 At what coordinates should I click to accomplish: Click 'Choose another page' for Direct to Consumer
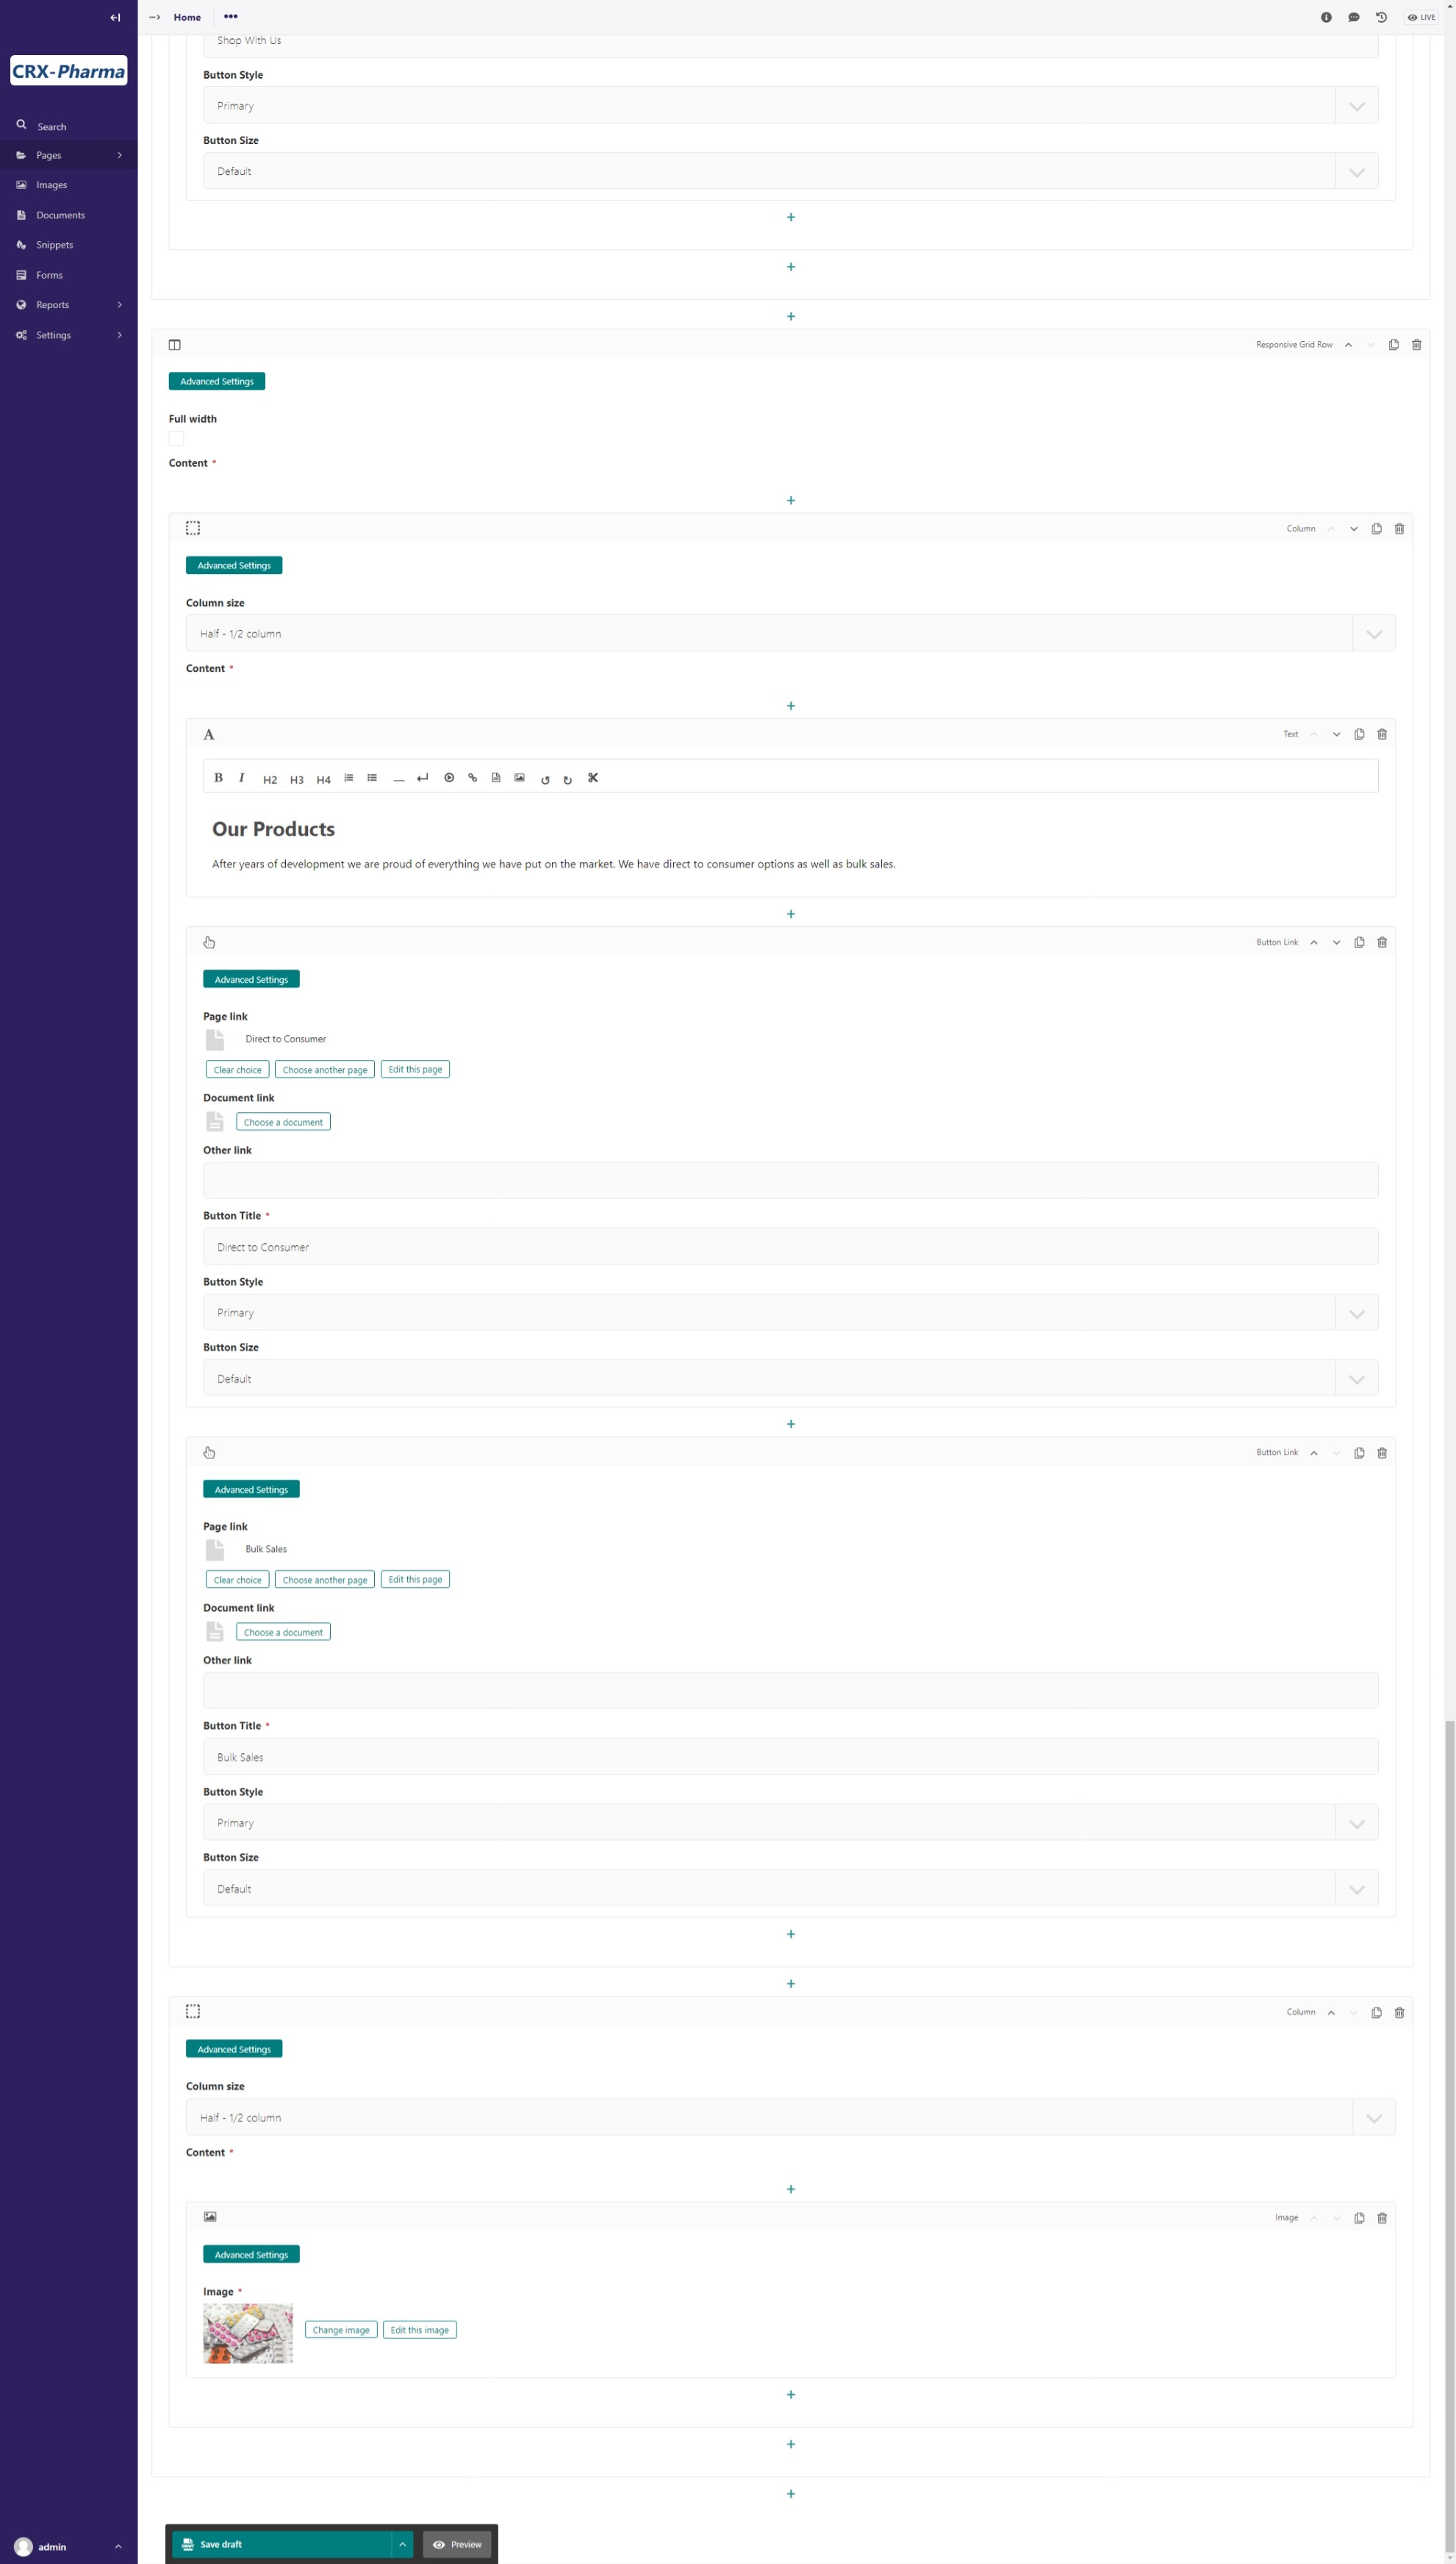tap(324, 1069)
